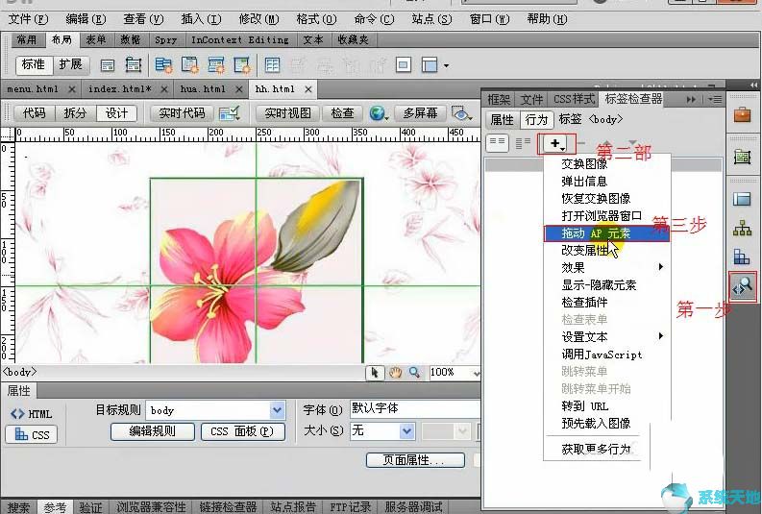Open the frames icon dropdown arrow

446,65
